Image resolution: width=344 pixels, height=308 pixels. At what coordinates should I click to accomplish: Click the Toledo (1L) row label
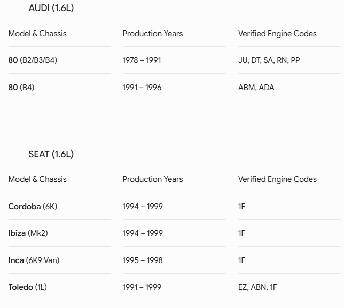coord(28,287)
